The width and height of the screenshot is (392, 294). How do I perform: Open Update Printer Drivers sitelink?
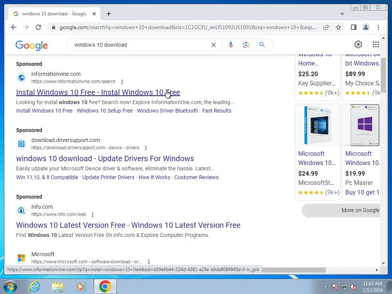click(x=108, y=177)
